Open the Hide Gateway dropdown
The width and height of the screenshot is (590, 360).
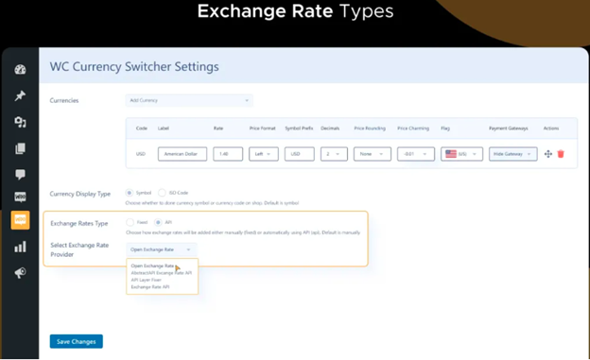512,154
